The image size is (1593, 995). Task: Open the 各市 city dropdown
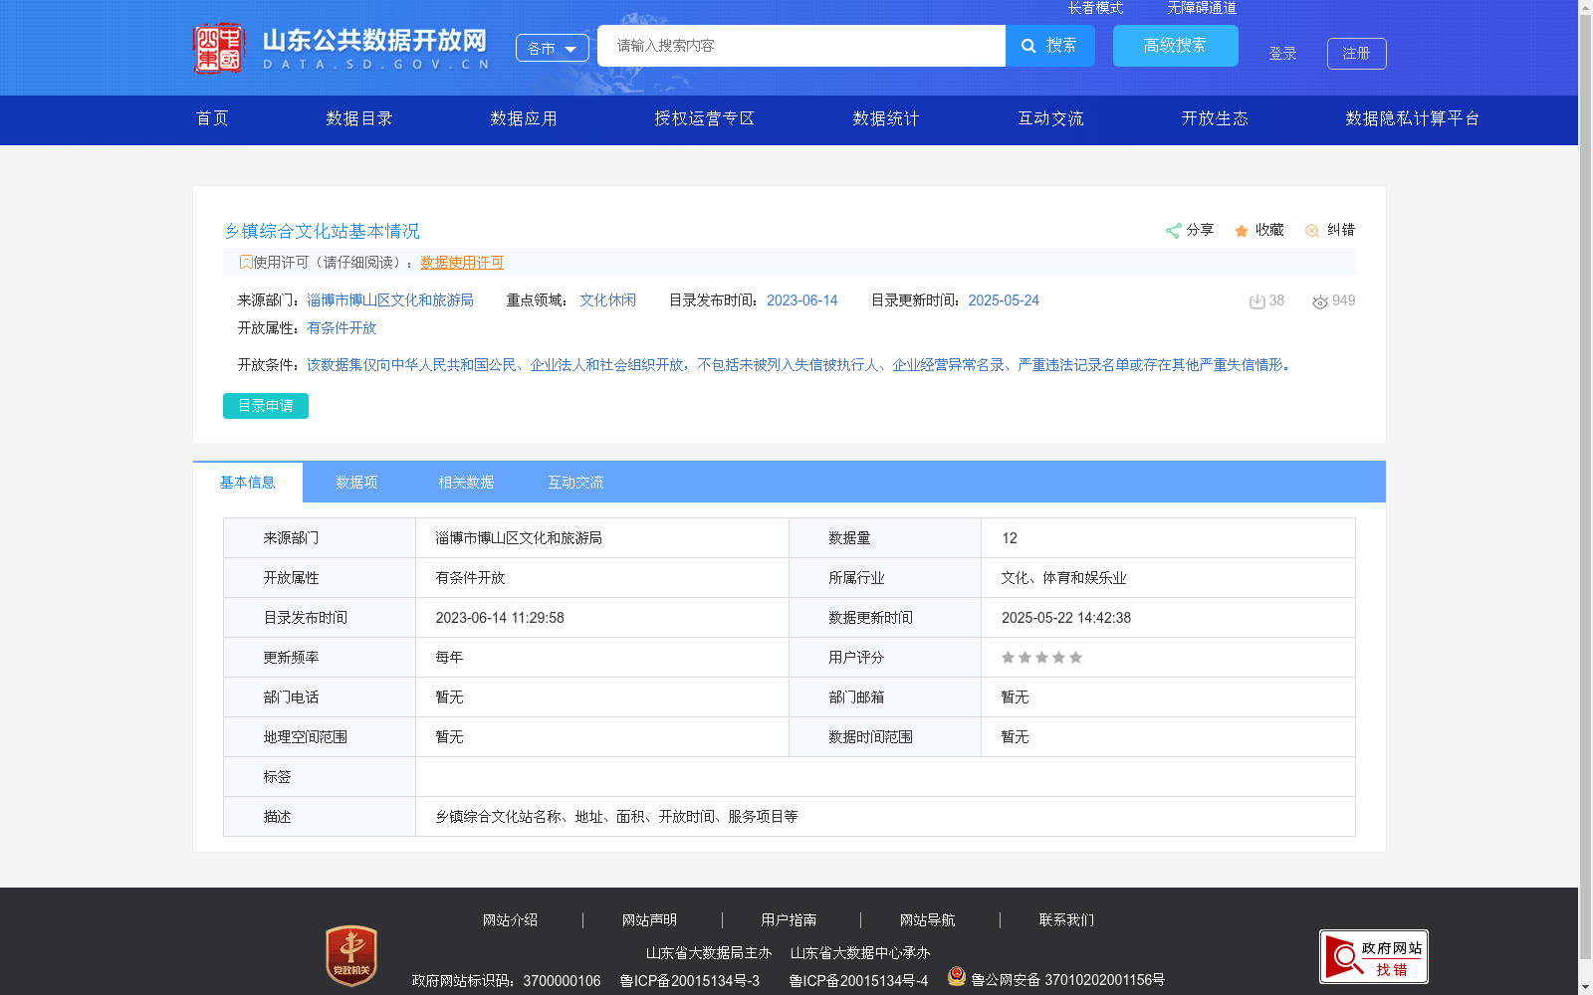coord(553,48)
